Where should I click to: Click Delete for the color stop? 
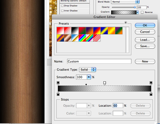(x=140, y=113)
